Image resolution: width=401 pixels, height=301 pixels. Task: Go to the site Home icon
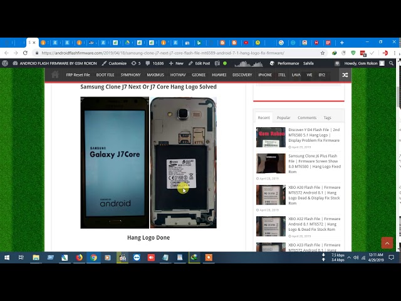point(55,75)
